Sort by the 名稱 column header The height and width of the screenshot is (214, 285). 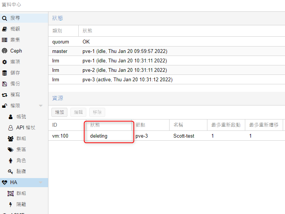[x=188, y=125]
